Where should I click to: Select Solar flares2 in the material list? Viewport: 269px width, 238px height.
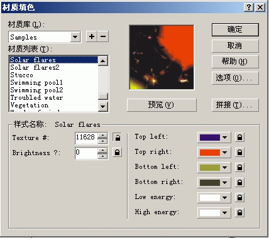point(53,67)
